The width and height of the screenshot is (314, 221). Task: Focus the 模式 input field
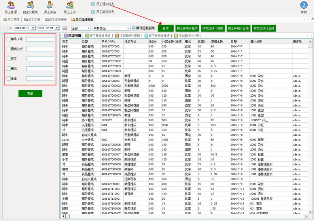(x=40, y=69)
